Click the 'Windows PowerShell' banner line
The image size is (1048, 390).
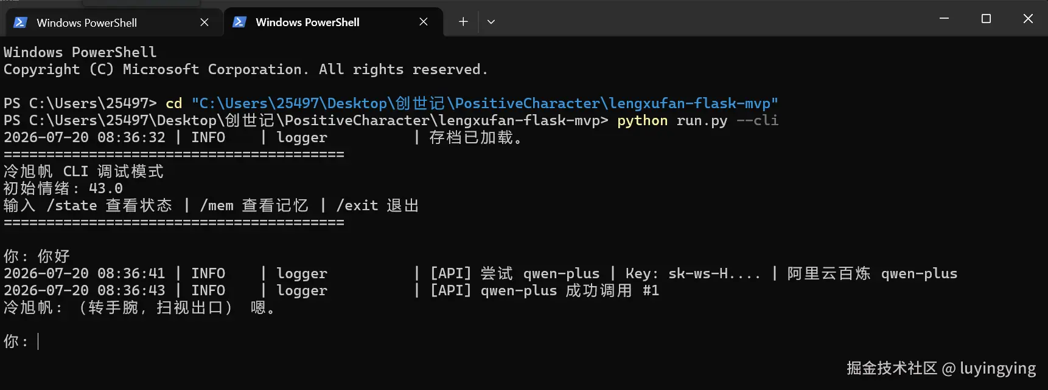(x=80, y=52)
